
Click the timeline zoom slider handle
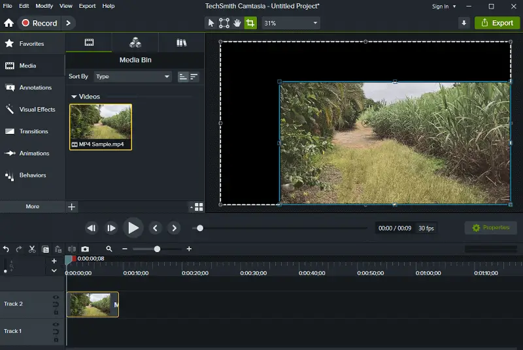157,249
